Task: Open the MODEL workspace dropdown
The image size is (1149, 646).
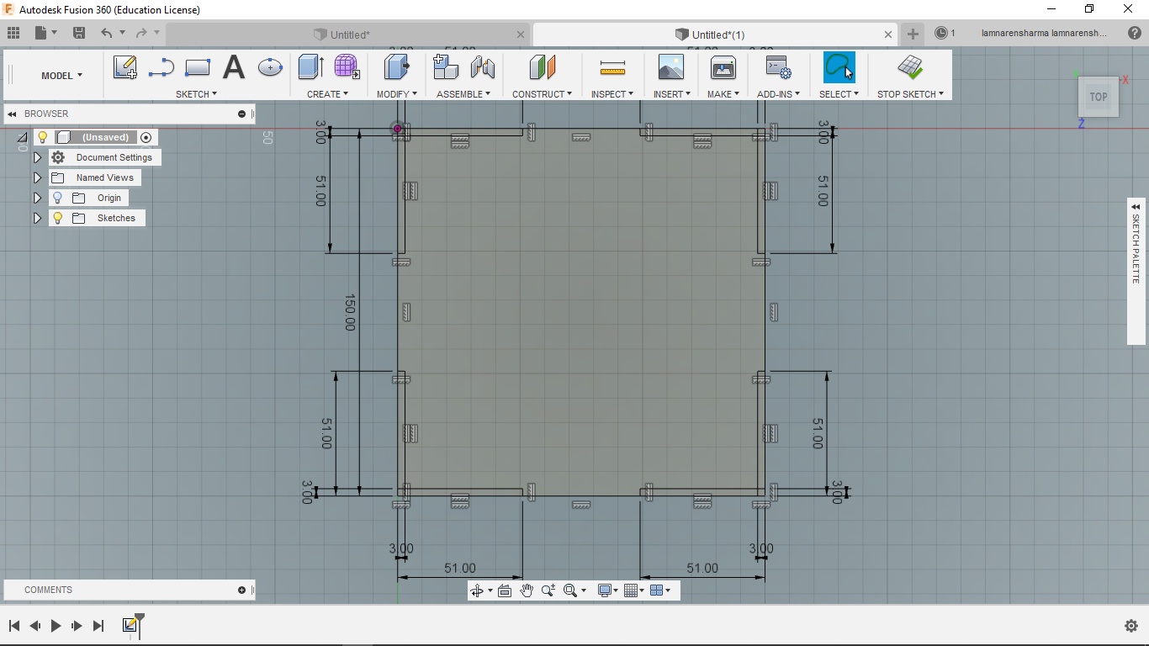Action: point(62,76)
